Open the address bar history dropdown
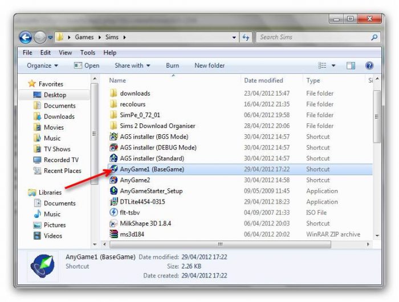399x302 pixels. coord(234,38)
